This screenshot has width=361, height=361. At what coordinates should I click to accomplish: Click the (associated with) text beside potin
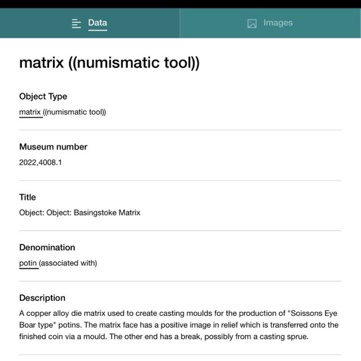tap(68, 263)
